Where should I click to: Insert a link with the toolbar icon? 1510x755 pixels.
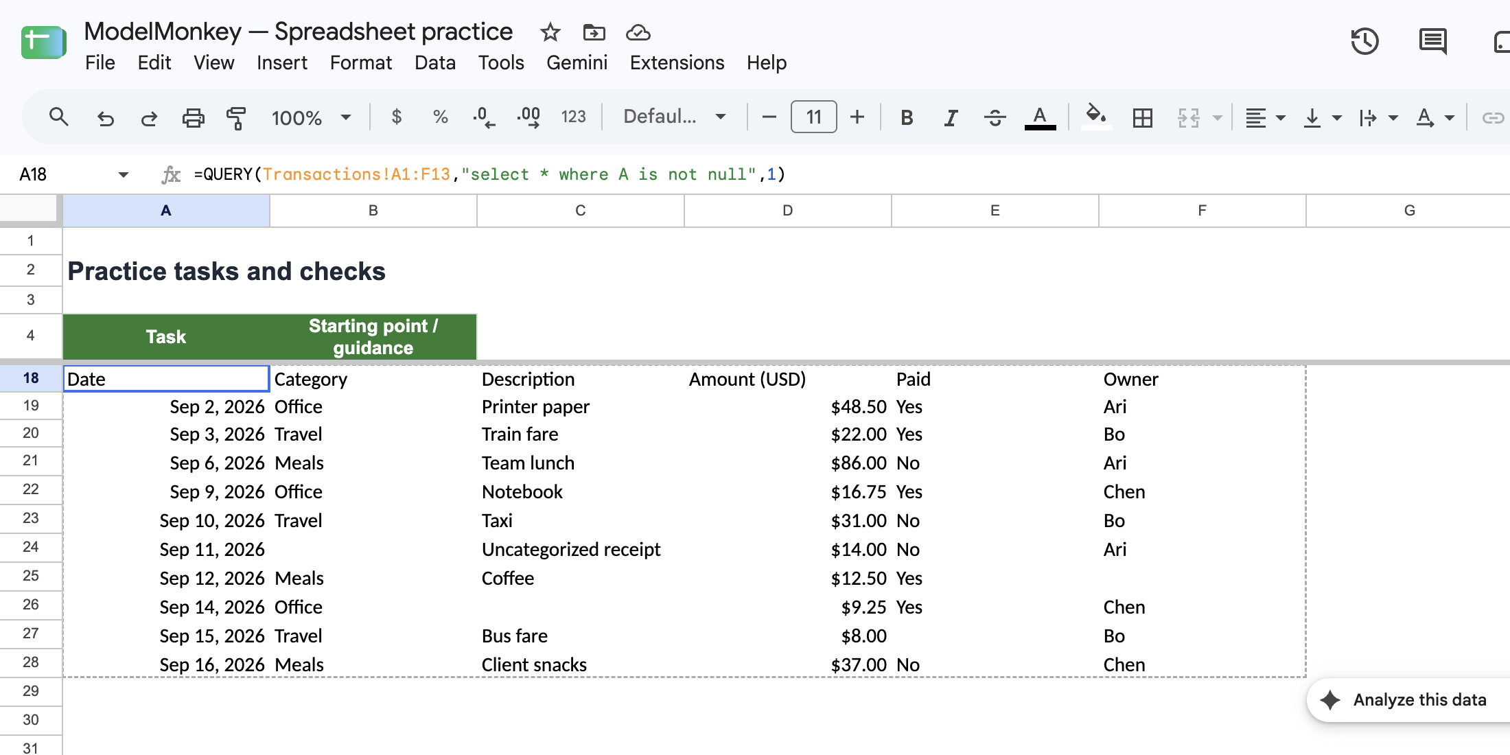point(1493,117)
